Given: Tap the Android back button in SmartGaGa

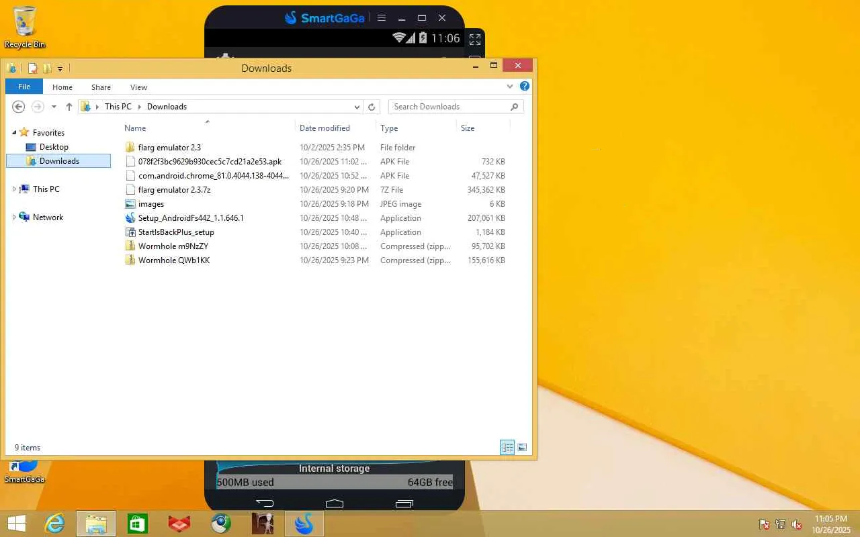Looking at the screenshot, I should (x=265, y=503).
